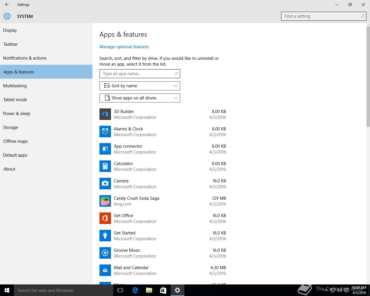This screenshot has height=296, width=370.
Task: Click the Type an app name field
Action: pyautogui.click(x=140, y=74)
